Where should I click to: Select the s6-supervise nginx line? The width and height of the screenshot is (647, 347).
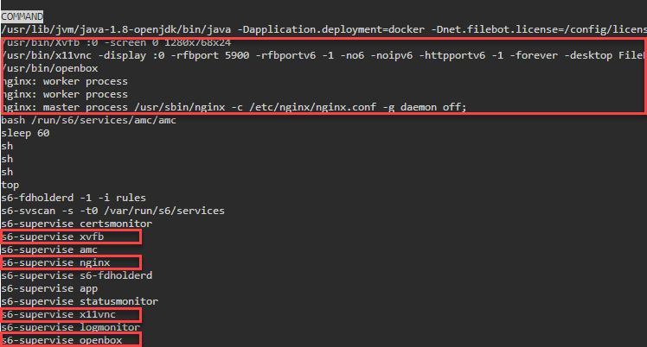(x=55, y=262)
